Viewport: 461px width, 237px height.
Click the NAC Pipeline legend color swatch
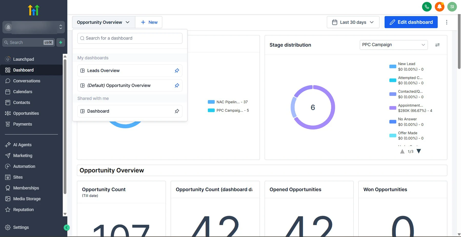[211, 102]
